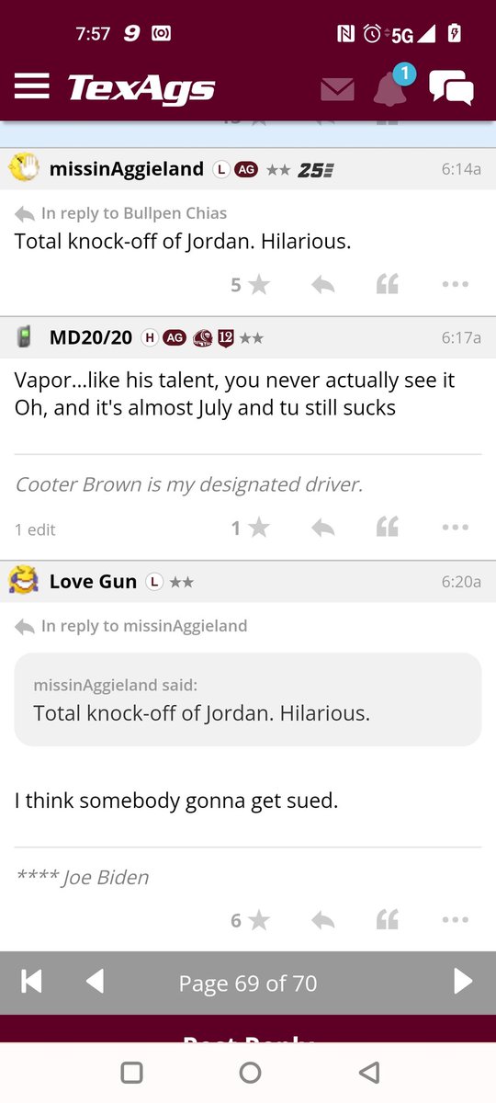Open the forum chat bubbles icon

point(451,88)
